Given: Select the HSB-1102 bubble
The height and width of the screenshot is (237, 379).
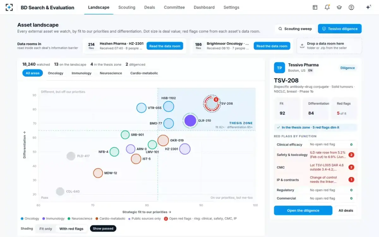Looking at the screenshot, I should pos(169,106).
